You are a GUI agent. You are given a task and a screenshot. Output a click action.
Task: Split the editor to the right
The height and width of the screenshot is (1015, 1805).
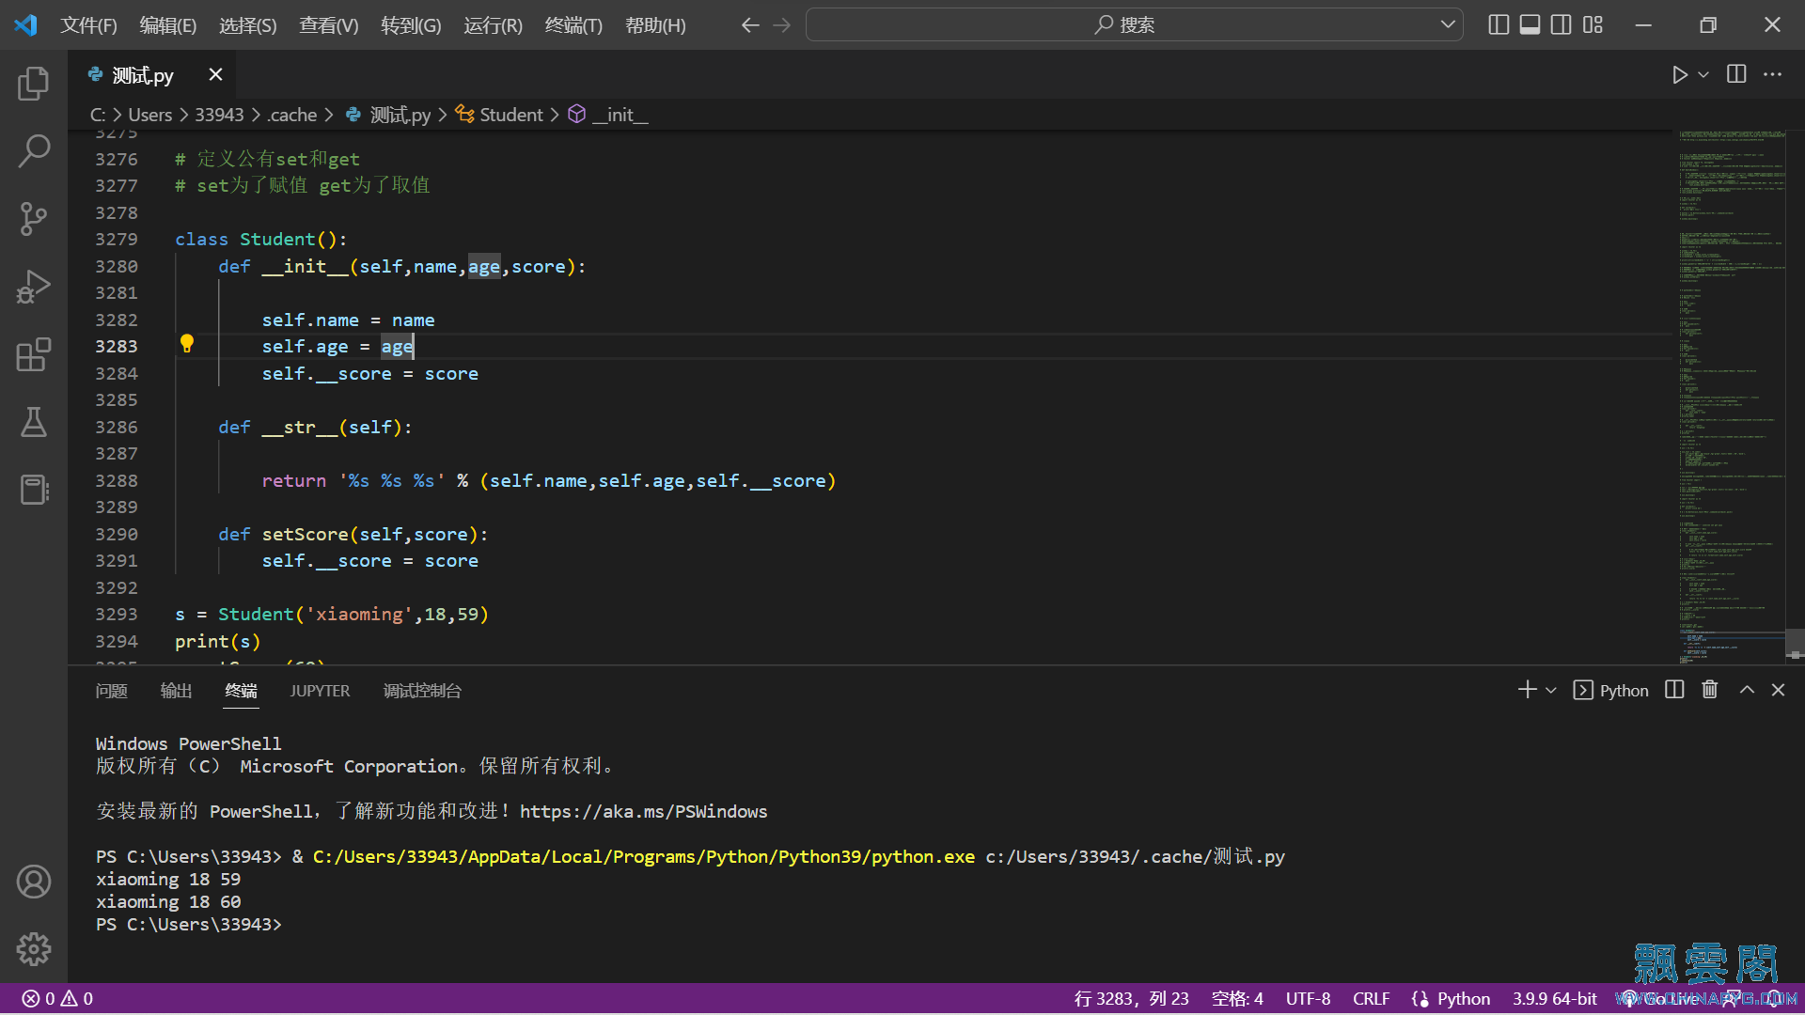(x=1736, y=74)
